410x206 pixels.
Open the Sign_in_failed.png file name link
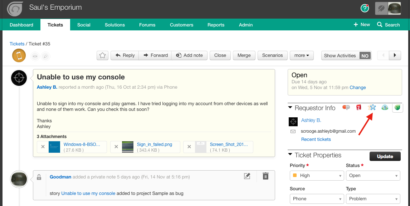pos(155,144)
